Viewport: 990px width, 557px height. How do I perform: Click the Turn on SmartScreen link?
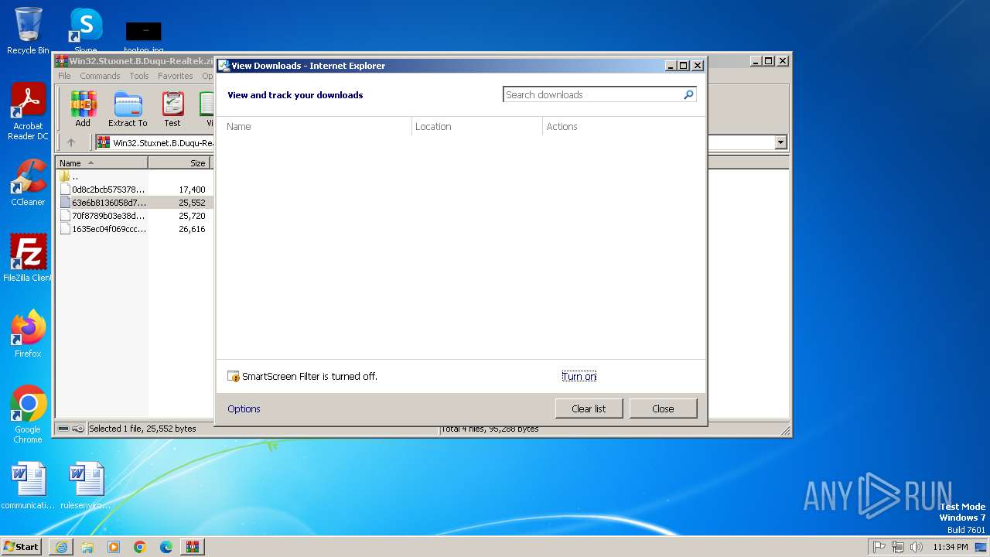pyautogui.click(x=579, y=377)
